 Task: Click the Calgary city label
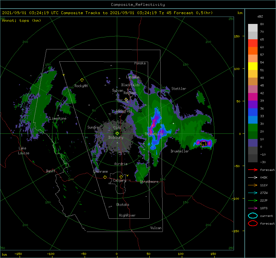(x=120, y=180)
